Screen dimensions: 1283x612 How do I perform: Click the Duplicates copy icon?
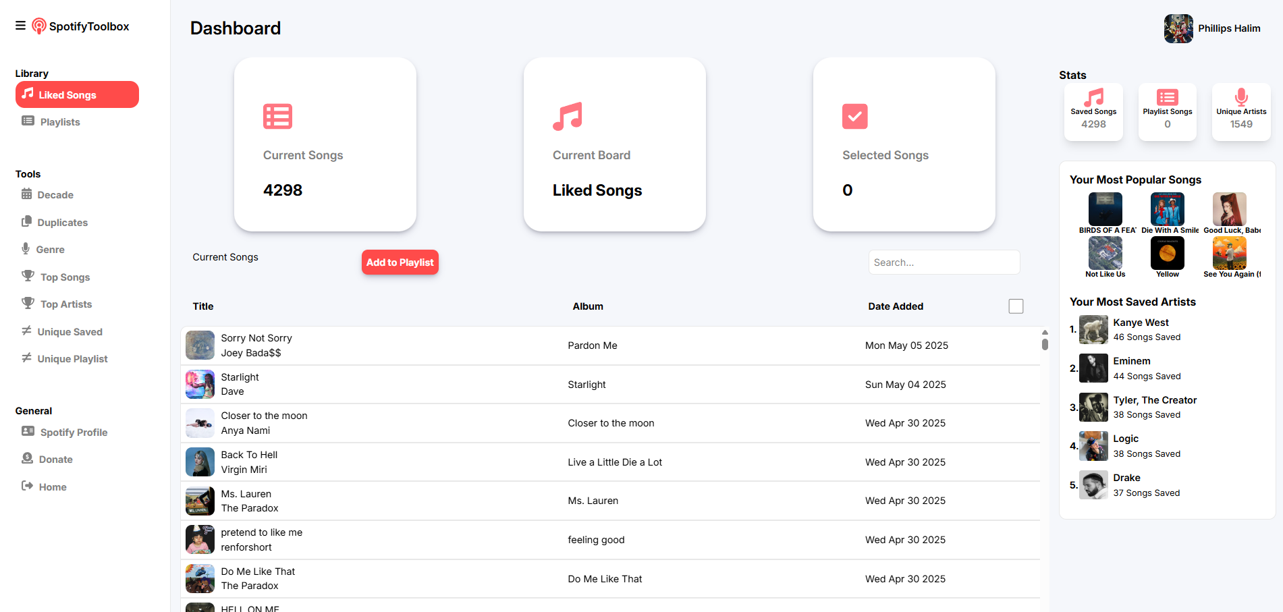click(27, 222)
